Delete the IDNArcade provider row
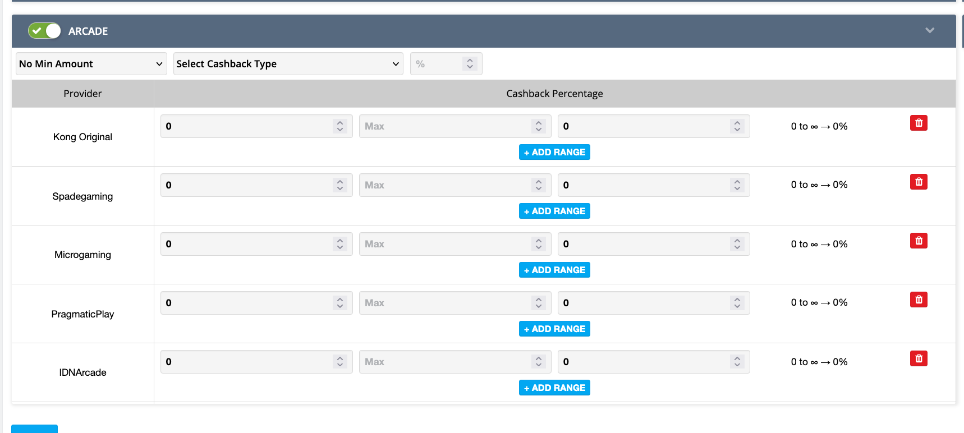Viewport: 964px width, 433px height. coord(919,358)
